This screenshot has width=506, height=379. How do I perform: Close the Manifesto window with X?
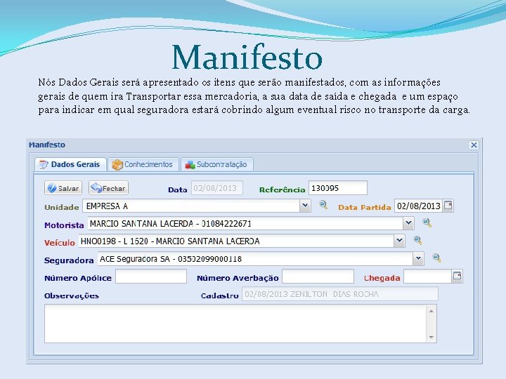[474, 145]
